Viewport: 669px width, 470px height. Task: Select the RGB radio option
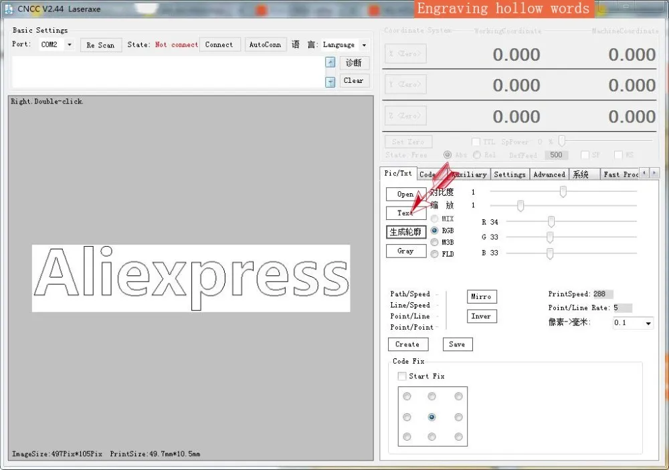tap(434, 230)
